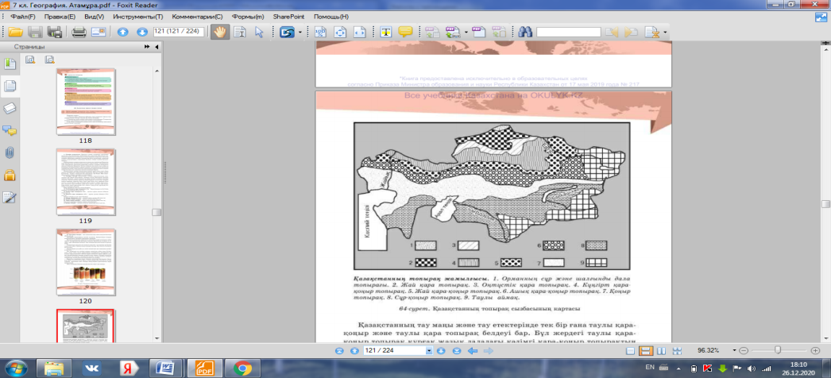Open search options dropdown arrow
Screen dimensions: 831x378
665,33
